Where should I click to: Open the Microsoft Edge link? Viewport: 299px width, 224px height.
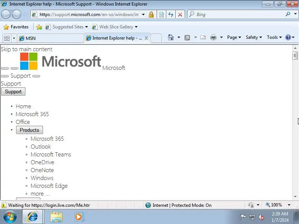point(49,186)
